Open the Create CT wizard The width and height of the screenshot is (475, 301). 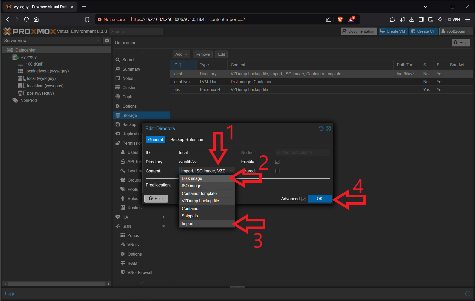(423, 31)
